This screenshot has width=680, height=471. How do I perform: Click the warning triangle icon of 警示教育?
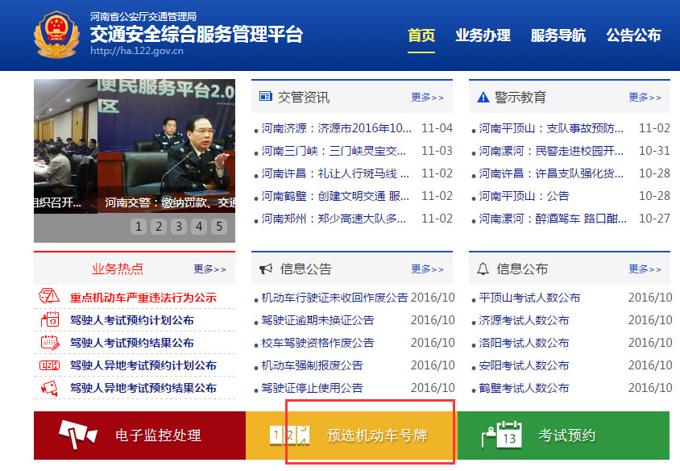(x=483, y=96)
